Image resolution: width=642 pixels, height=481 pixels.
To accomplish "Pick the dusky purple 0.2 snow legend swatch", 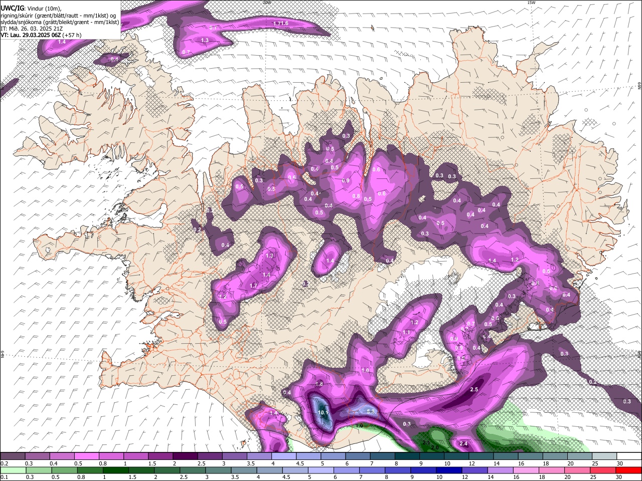I will coord(13,456).
